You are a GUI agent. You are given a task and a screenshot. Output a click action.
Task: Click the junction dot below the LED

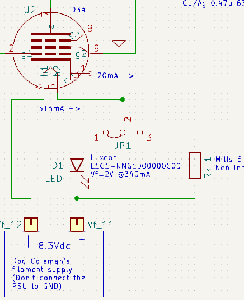(77, 198)
